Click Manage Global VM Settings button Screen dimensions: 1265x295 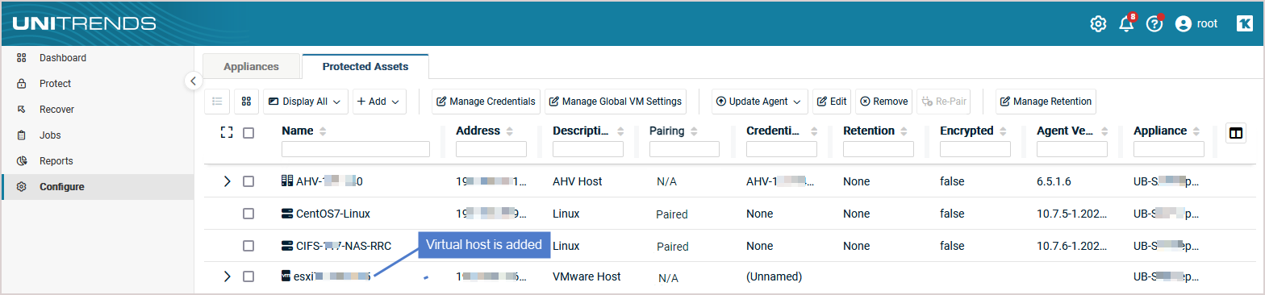pyautogui.click(x=616, y=102)
